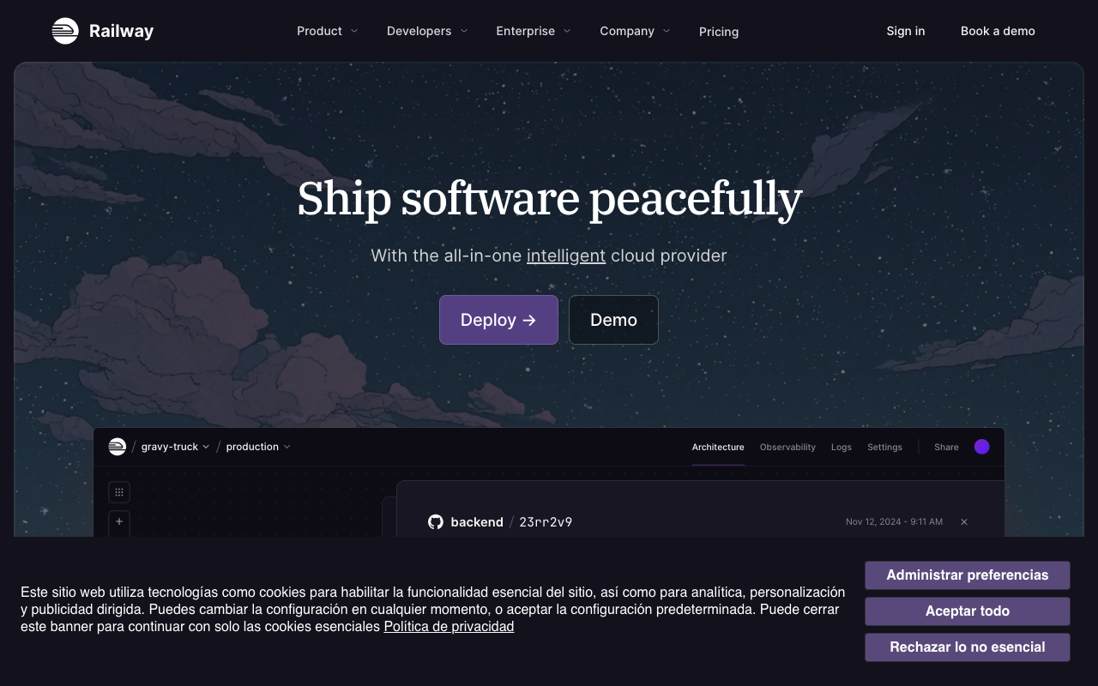Expand the production environment selector
1098x686 pixels.
tap(258, 447)
